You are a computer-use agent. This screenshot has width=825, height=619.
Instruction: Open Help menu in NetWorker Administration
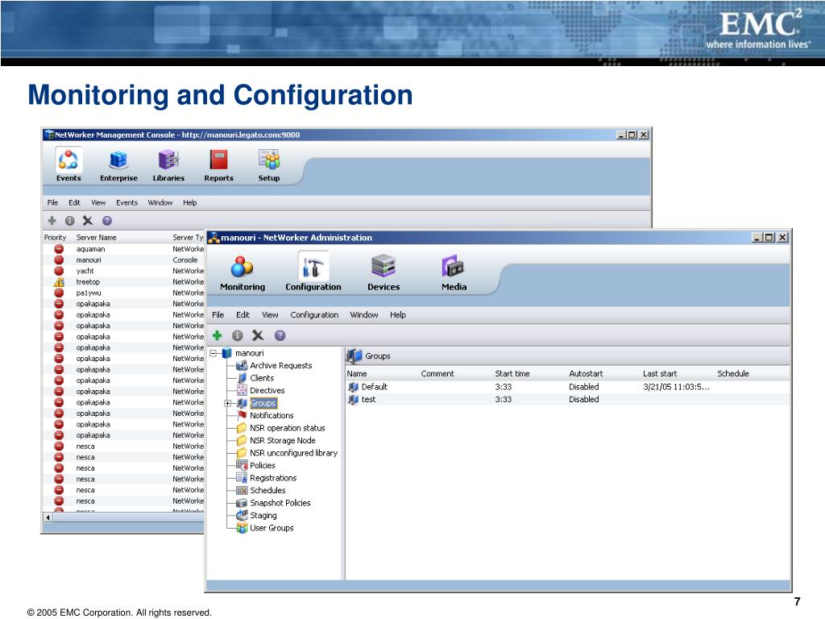point(398,315)
